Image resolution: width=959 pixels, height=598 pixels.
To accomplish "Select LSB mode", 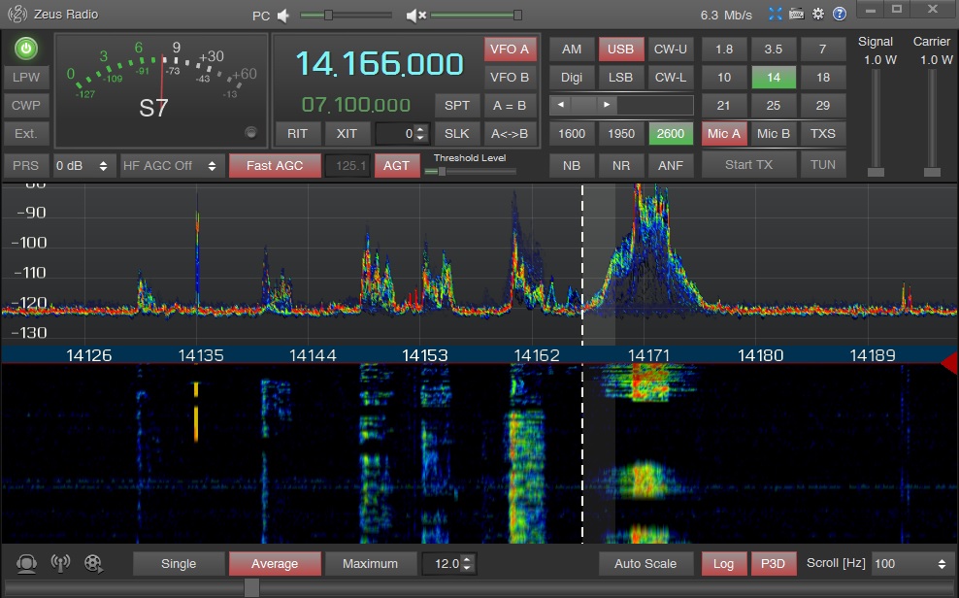I will coord(621,78).
